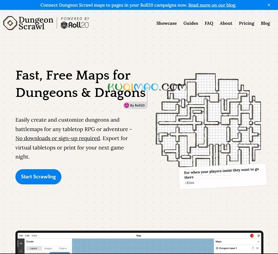The height and width of the screenshot is (254, 278).
Task: Open the 'Read more on our blog' link
Action: tap(212, 5)
